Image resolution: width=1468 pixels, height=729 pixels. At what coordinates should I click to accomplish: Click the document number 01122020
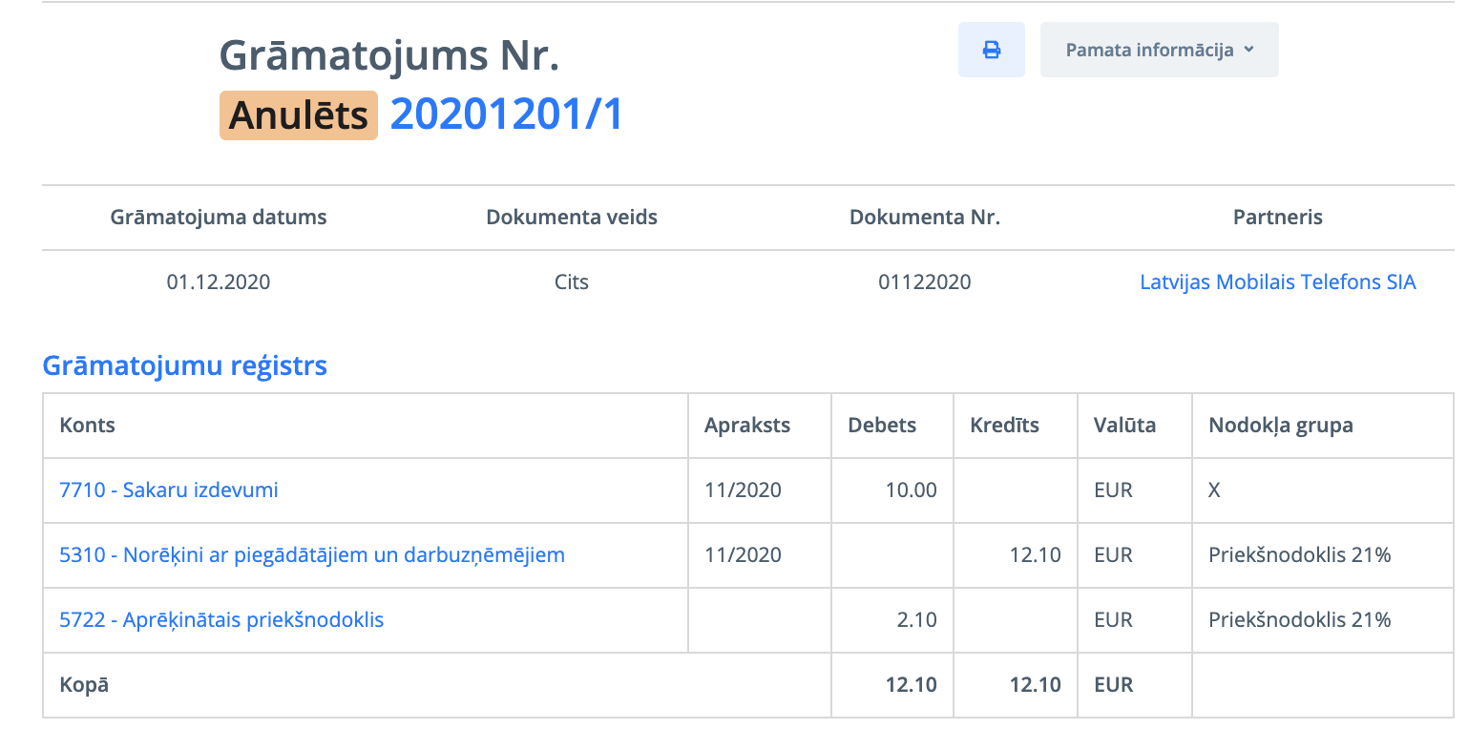(924, 282)
